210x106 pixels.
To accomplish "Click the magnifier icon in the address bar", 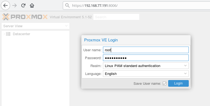I will [67, 5].
